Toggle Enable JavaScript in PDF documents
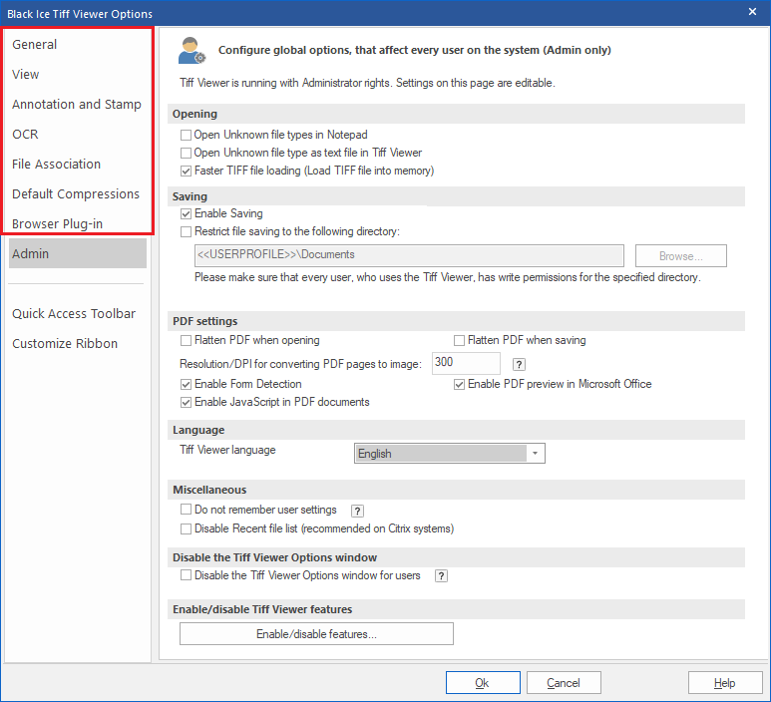The height and width of the screenshot is (702, 771). click(x=186, y=402)
